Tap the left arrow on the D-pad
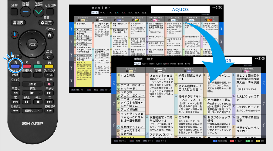 (x=21, y=44)
